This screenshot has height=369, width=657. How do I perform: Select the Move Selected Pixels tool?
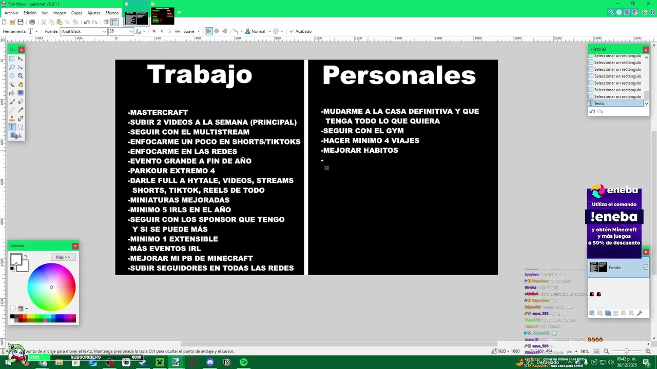coord(21,58)
